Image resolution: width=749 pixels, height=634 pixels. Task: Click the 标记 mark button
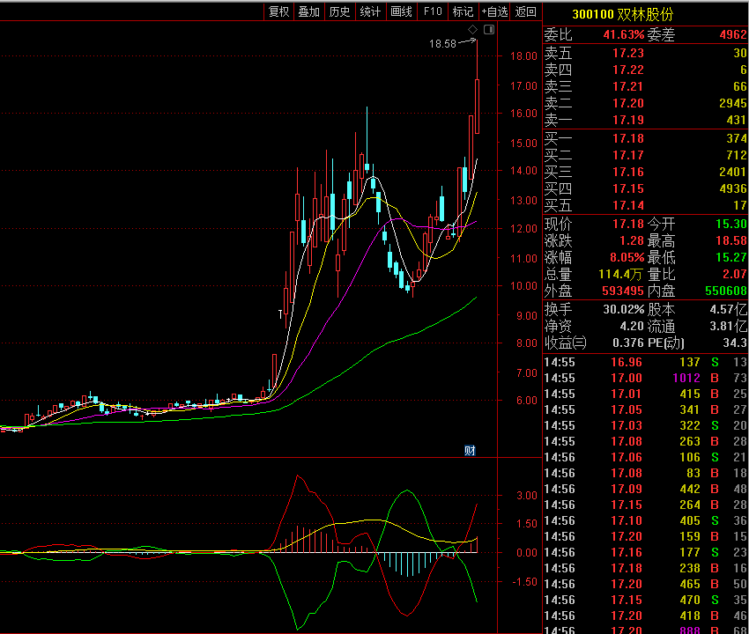(x=463, y=11)
